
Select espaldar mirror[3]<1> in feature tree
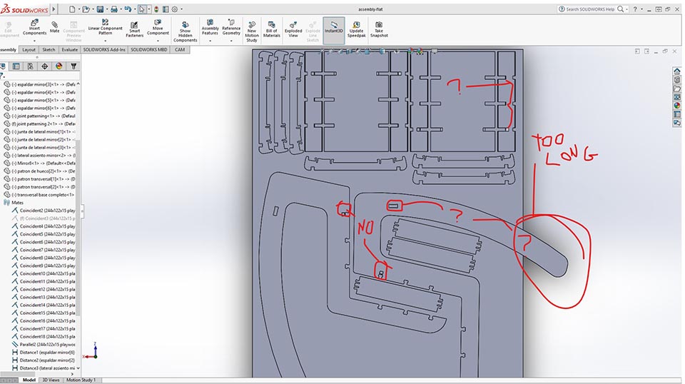pos(39,84)
